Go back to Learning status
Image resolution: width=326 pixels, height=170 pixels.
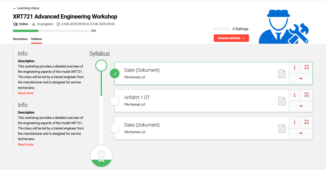[x=26, y=8]
